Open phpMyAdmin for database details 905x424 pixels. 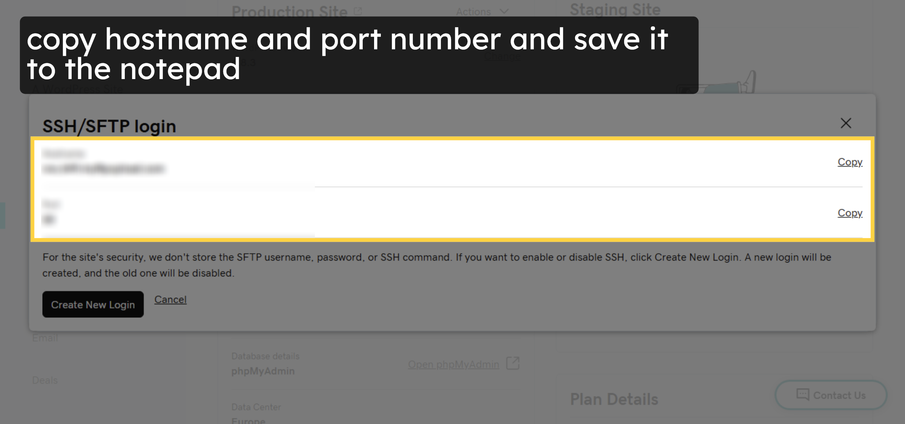453,364
